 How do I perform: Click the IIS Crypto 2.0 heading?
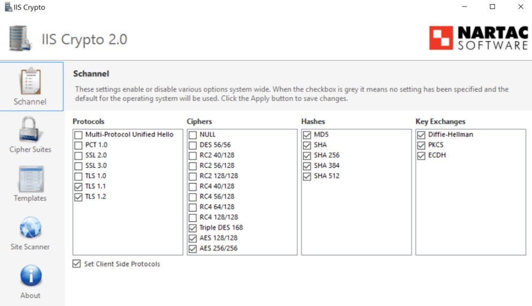(x=84, y=40)
